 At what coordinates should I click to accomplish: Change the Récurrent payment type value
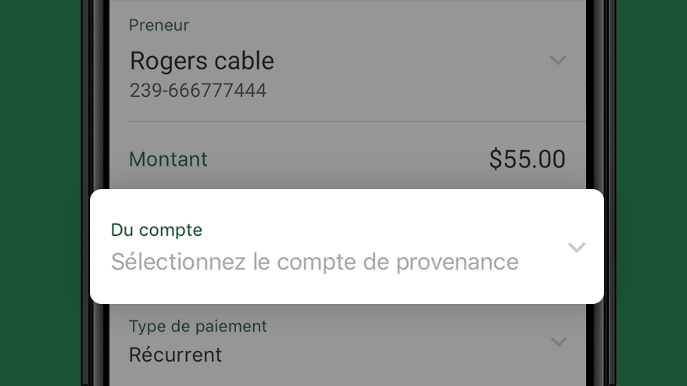[x=175, y=355]
